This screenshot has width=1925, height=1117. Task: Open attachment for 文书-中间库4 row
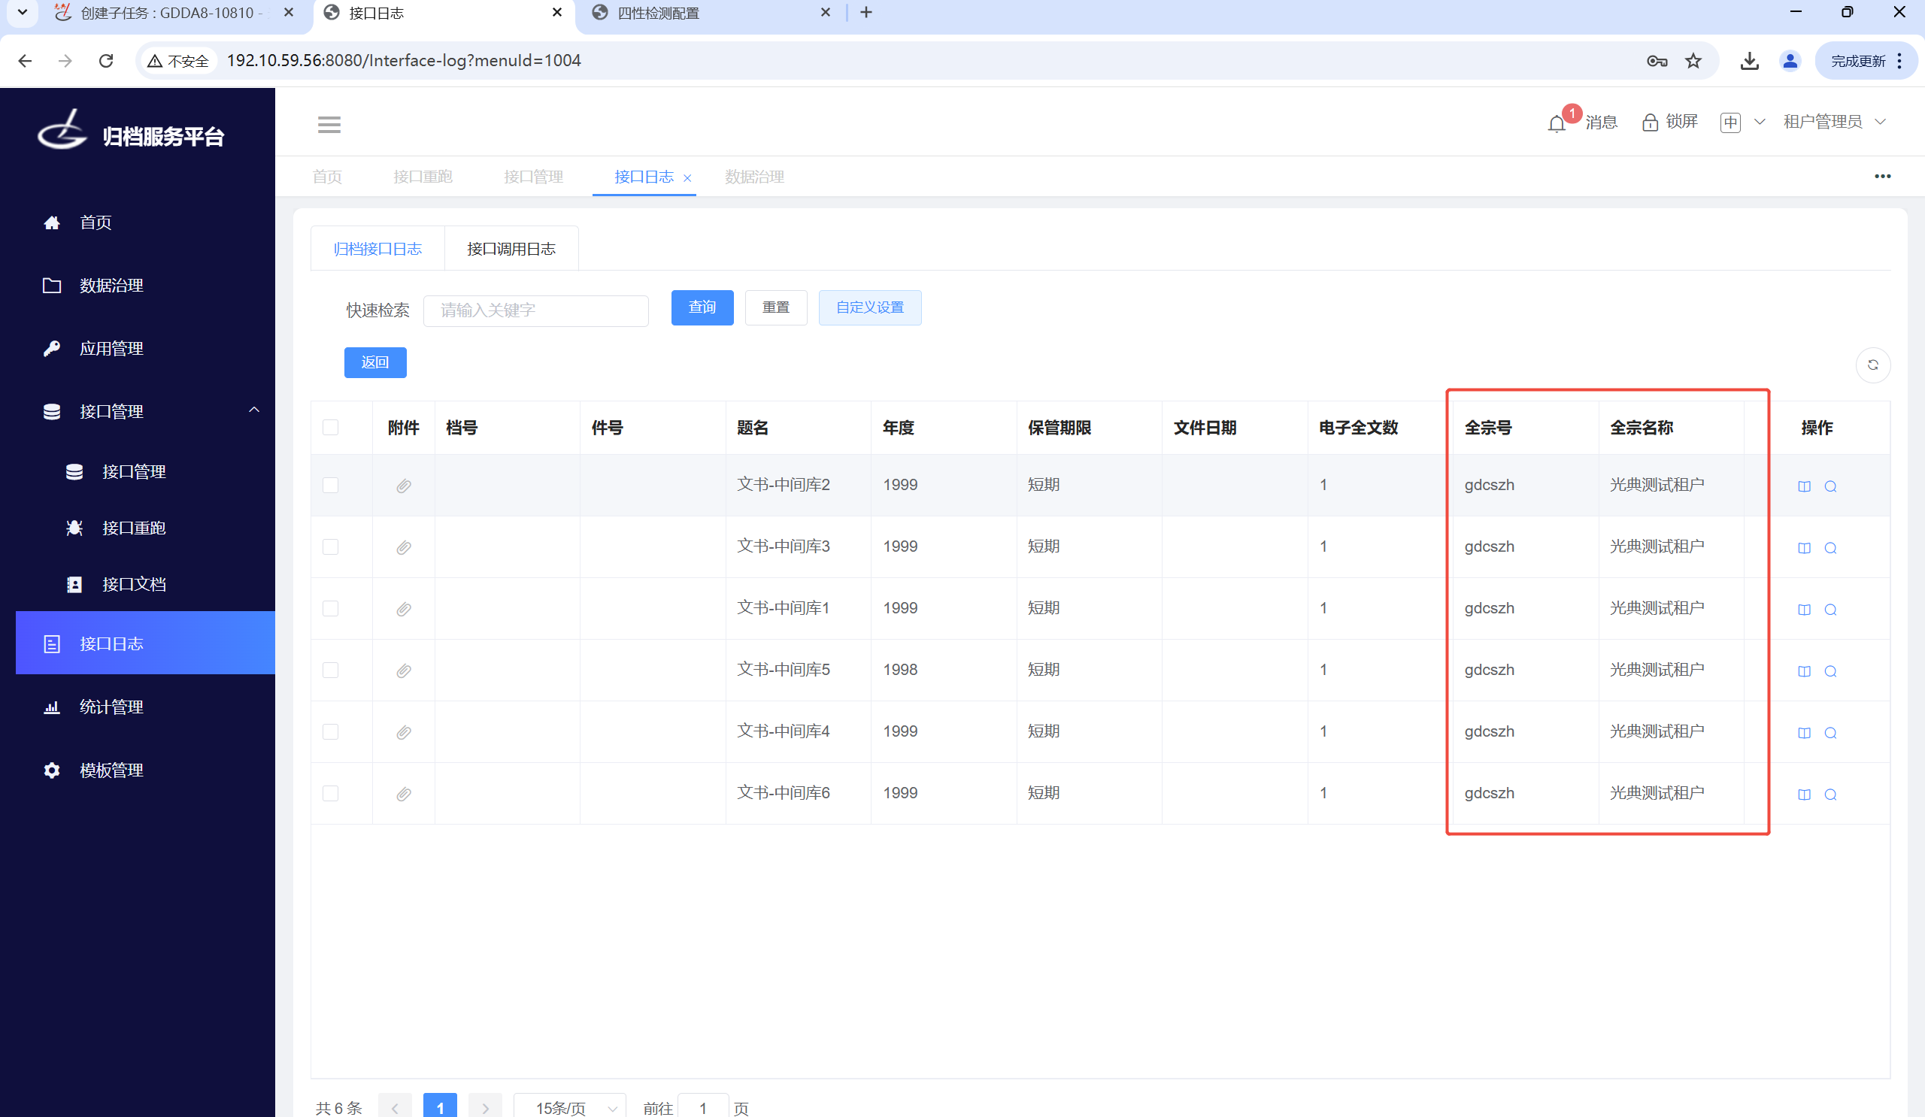(x=404, y=732)
